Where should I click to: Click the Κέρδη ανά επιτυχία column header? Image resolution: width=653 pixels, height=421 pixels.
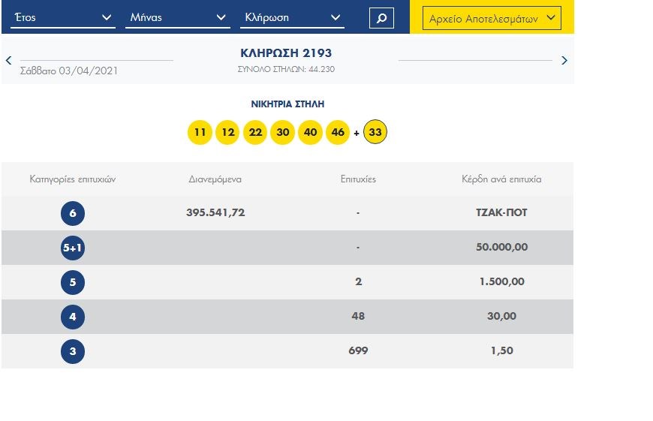point(501,179)
